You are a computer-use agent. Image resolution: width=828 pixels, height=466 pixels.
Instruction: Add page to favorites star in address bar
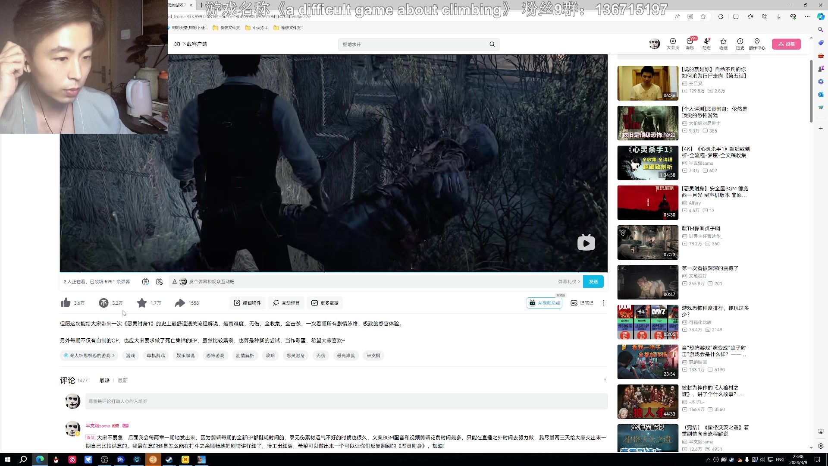pos(703,16)
